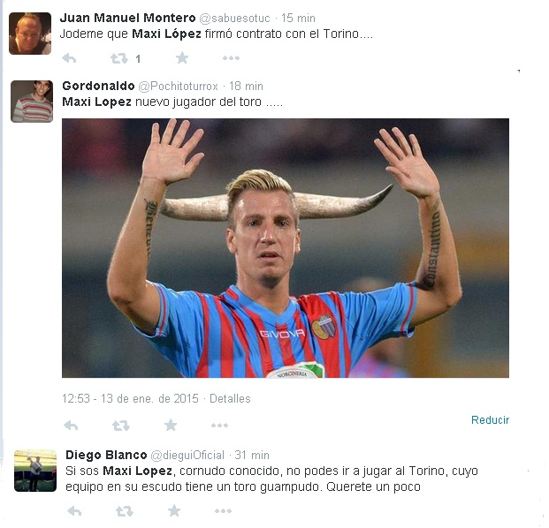This screenshot has height=528, width=549.
Task: View Diego Blanco's profile picture
Action: (x=35, y=471)
